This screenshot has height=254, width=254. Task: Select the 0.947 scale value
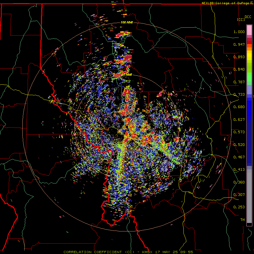[x=239, y=44]
